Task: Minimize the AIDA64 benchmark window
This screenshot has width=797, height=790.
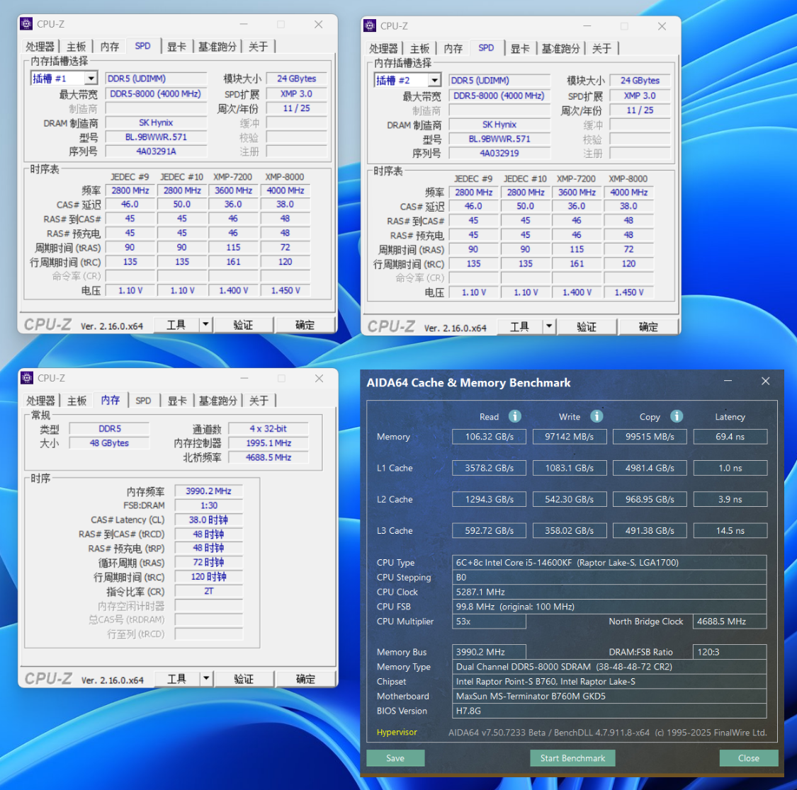Action: (x=728, y=381)
